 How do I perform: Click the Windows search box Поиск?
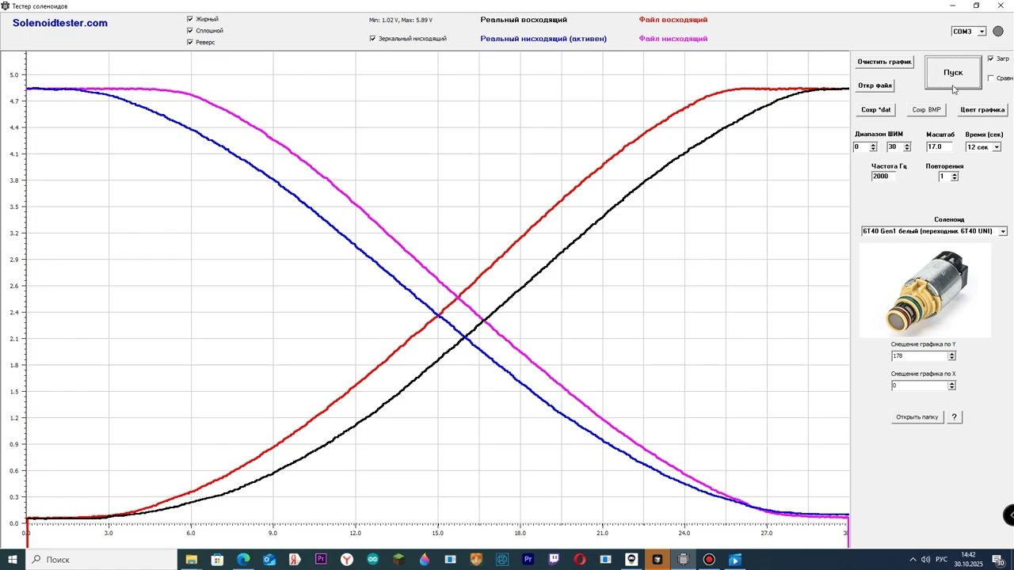click(102, 560)
